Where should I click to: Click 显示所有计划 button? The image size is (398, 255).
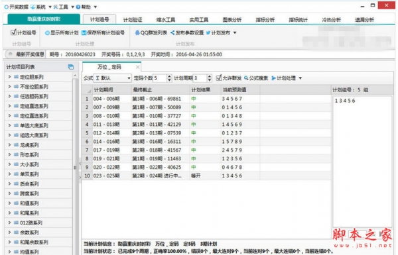pos(62,32)
